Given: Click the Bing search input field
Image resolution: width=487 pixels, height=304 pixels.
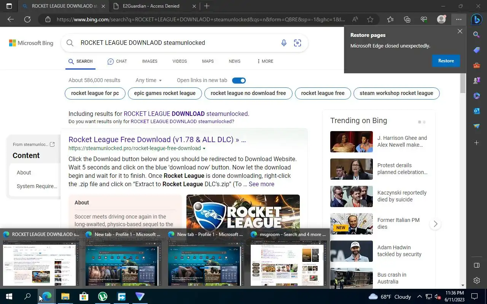Looking at the screenshot, I should (177, 43).
